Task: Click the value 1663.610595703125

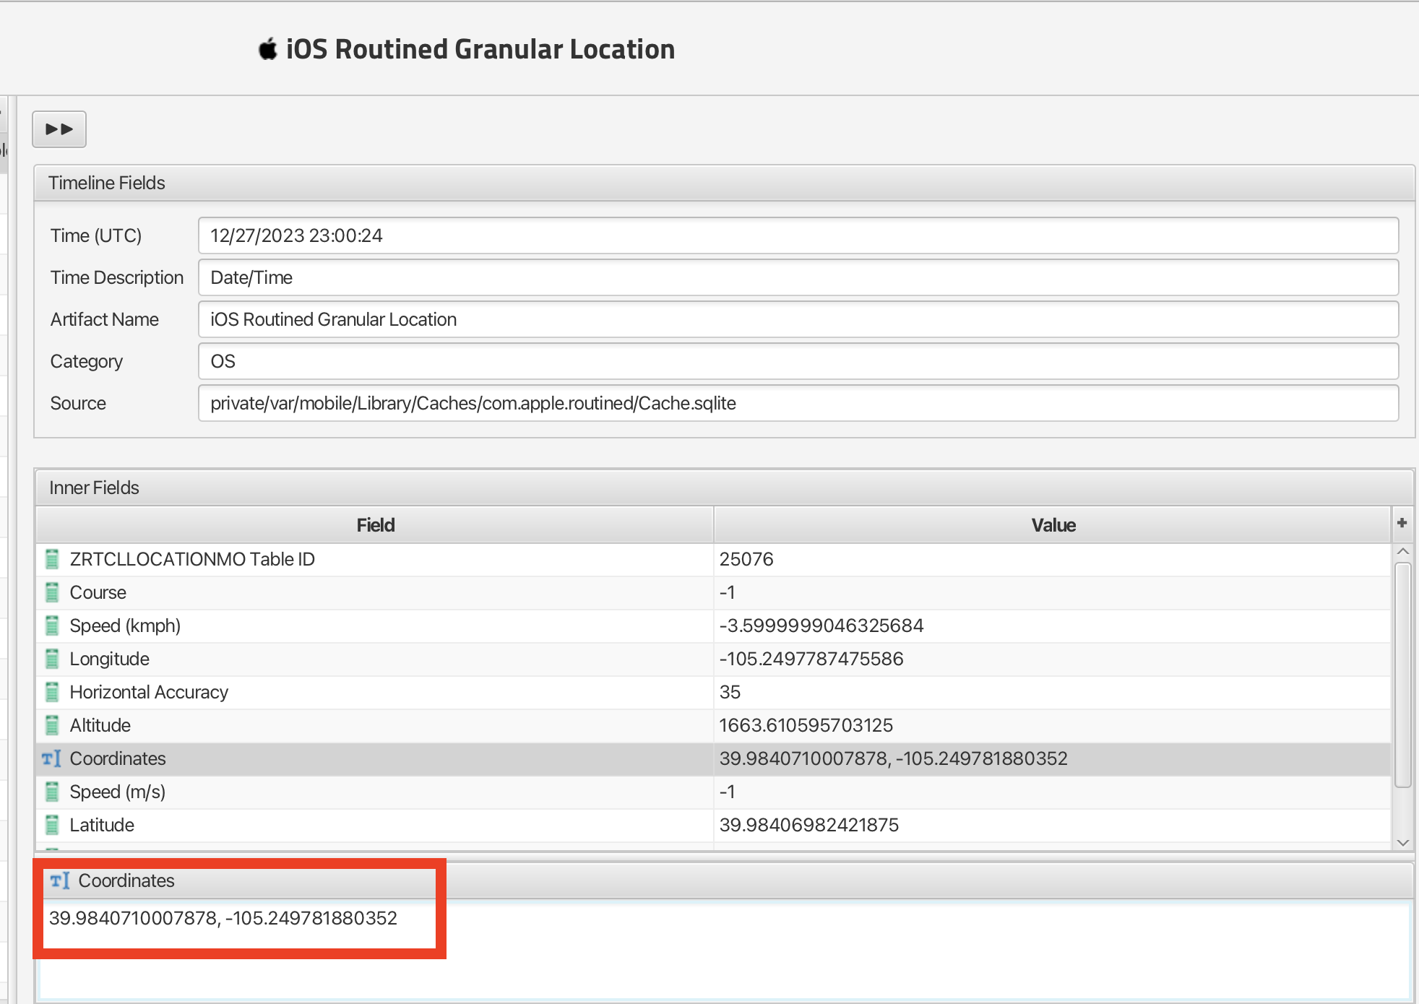Action: click(806, 725)
